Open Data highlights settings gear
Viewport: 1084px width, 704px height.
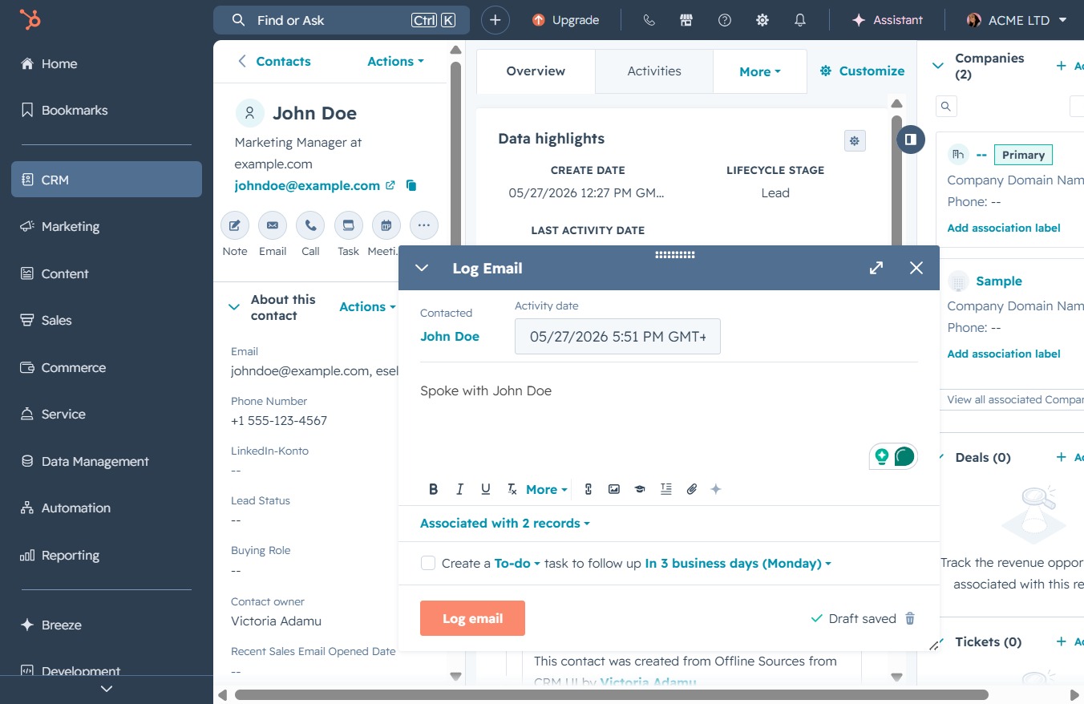[x=855, y=141]
